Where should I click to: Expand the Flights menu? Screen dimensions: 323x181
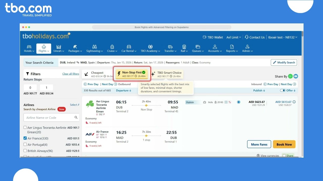(x=44, y=49)
